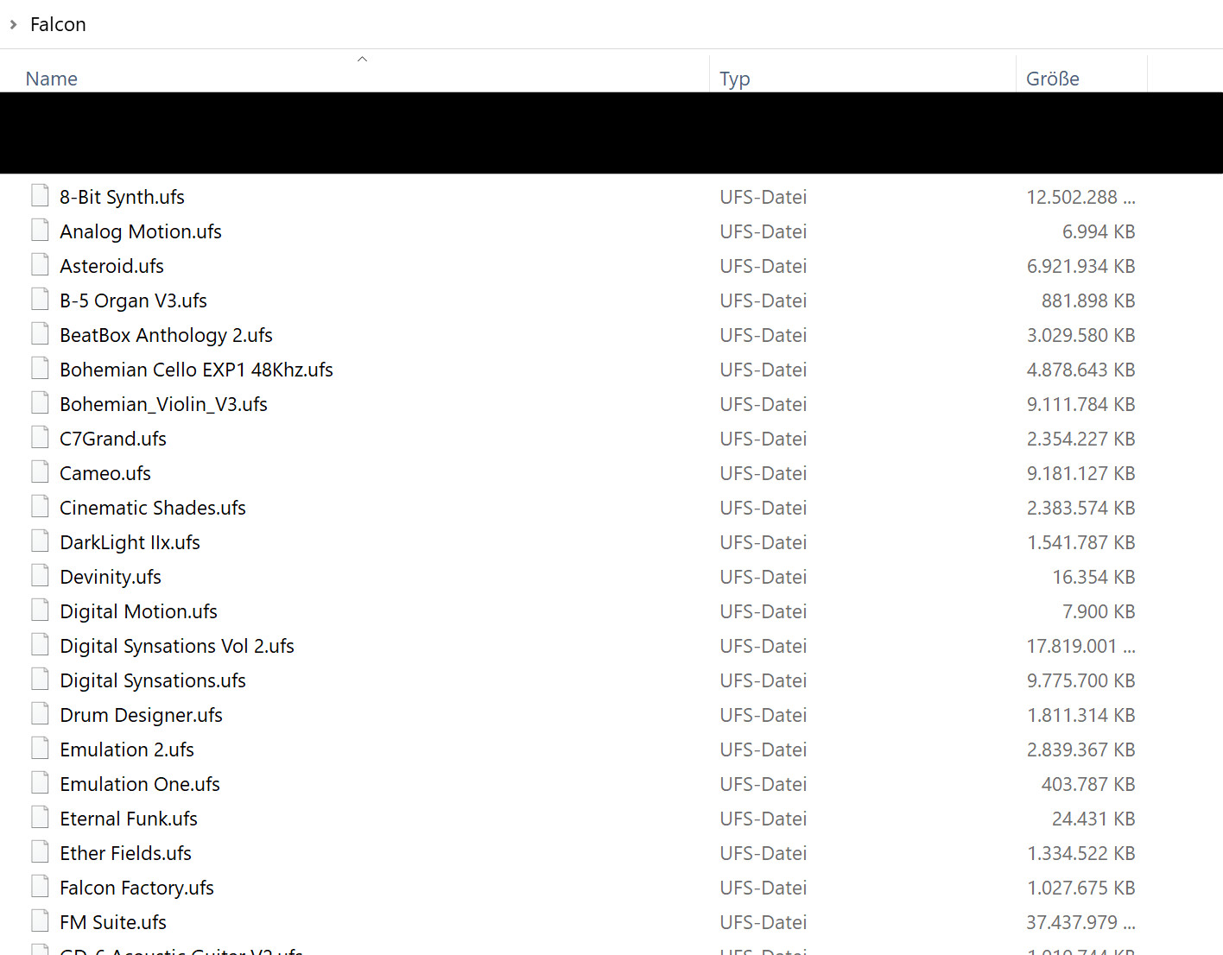Select the file name BeatBox Anthology 2.ufs
Image resolution: width=1223 pixels, height=955 pixels.
click(166, 335)
